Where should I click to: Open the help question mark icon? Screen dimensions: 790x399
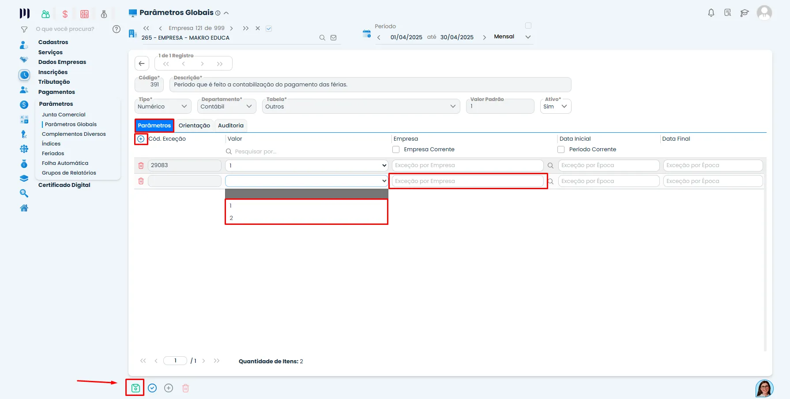click(117, 29)
